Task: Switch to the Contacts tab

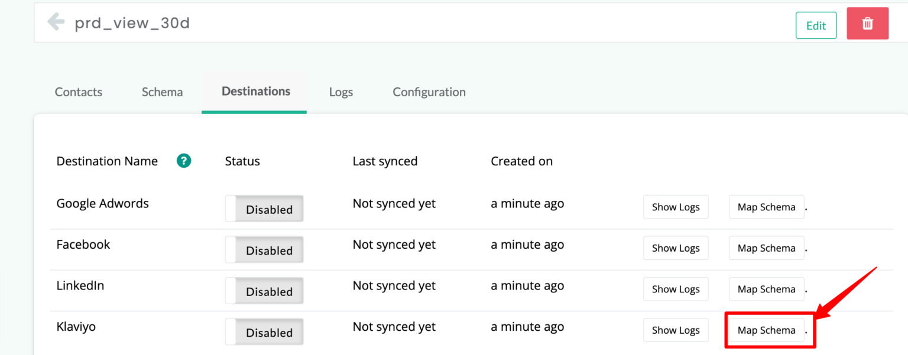Action: pyautogui.click(x=78, y=92)
